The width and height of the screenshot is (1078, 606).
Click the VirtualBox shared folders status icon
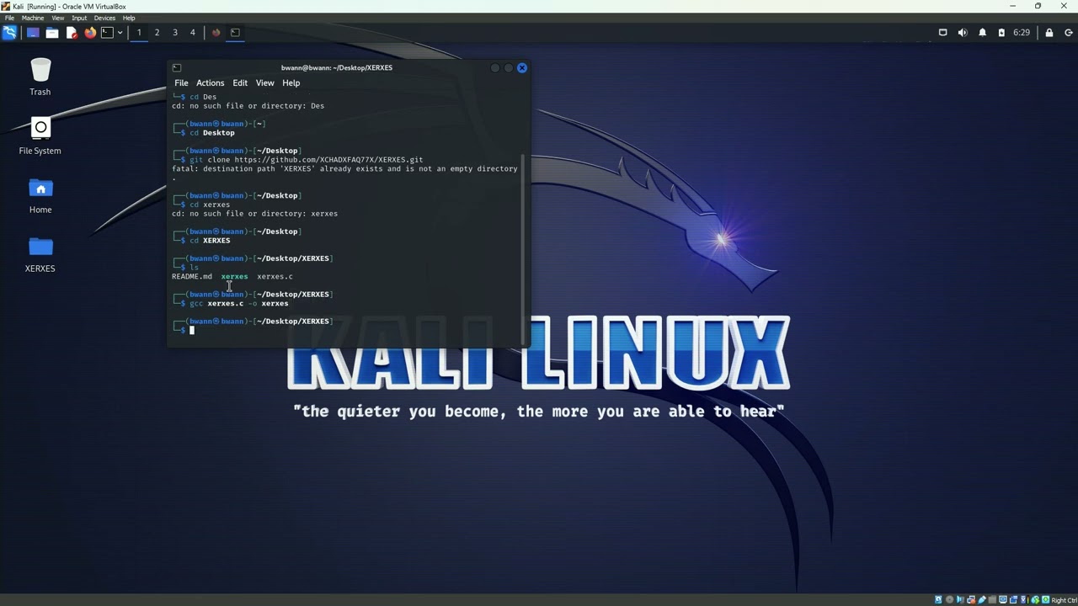click(992, 600)
